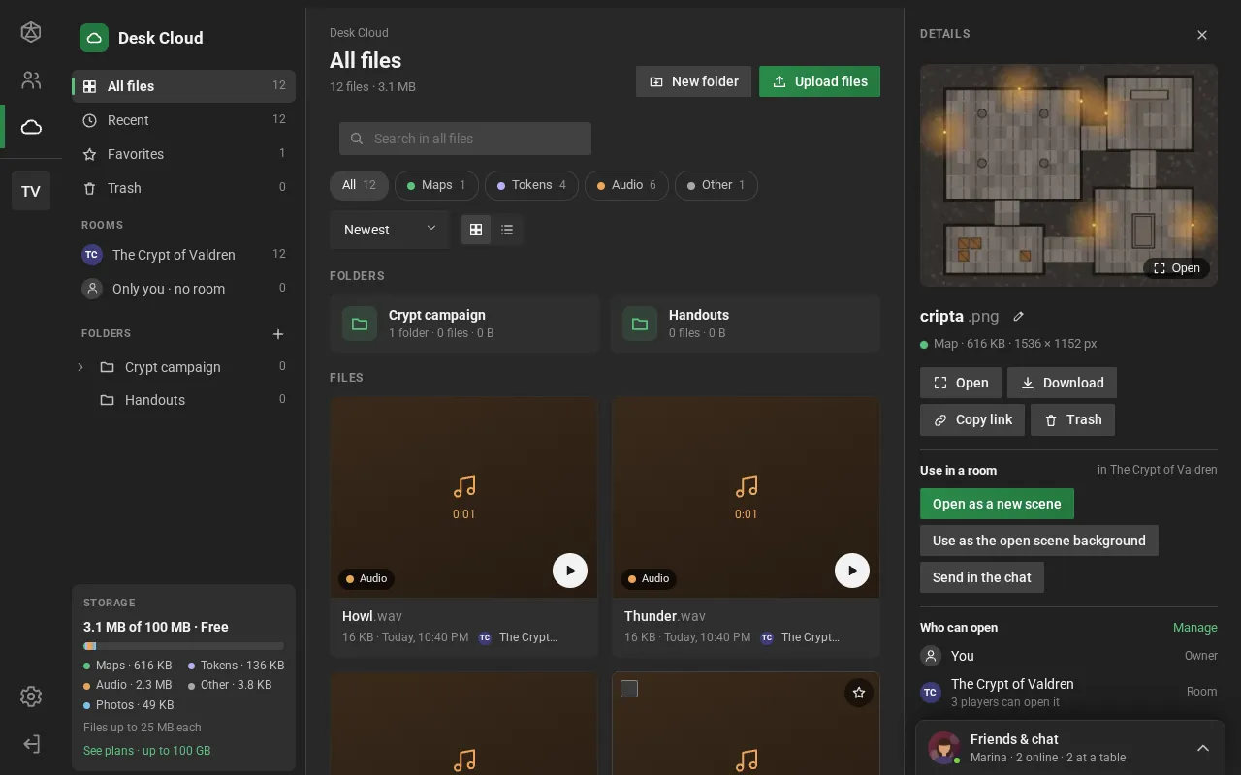
Task: Add a new folder with plus icon
Action: click(x=278, y=334)
